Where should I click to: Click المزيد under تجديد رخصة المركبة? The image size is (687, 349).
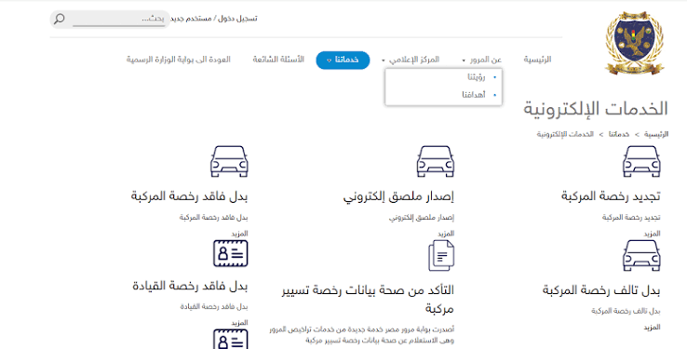652,234
